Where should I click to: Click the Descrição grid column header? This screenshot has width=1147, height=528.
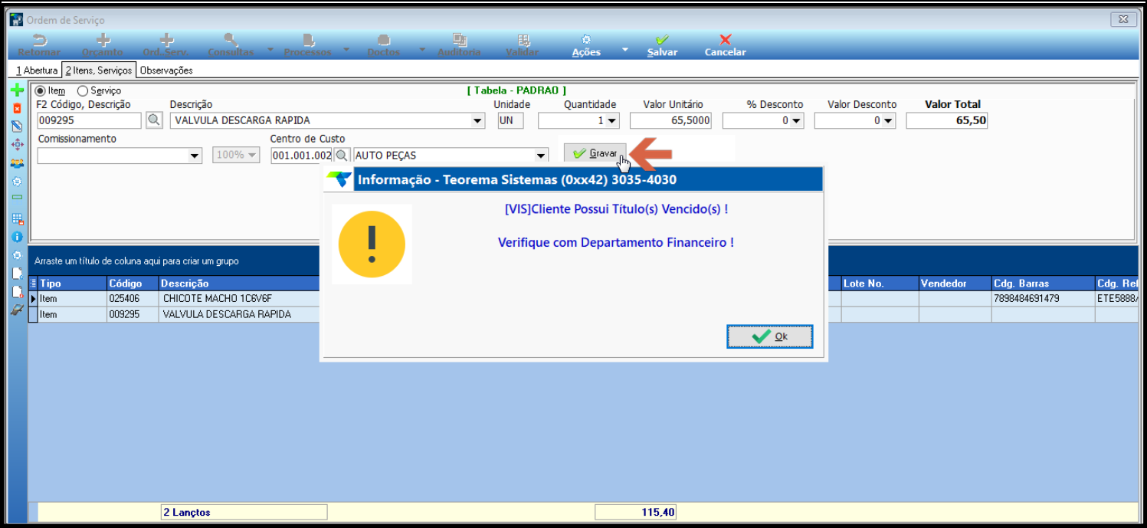(x=238, y=284)
